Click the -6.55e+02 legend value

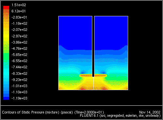[x=19, y=61]
